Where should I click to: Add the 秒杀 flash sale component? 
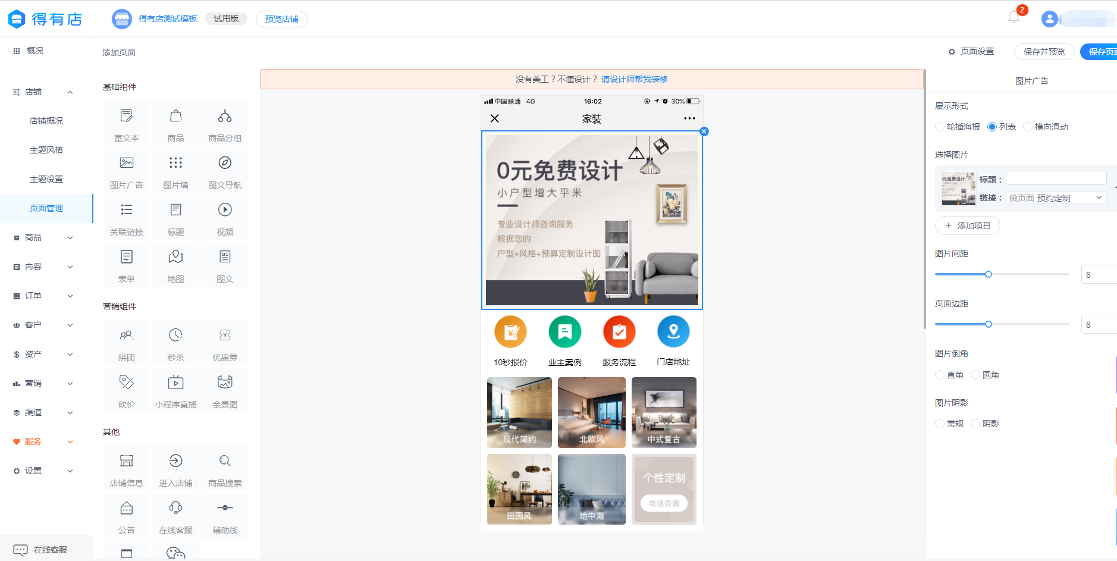(x=175, y=344)
